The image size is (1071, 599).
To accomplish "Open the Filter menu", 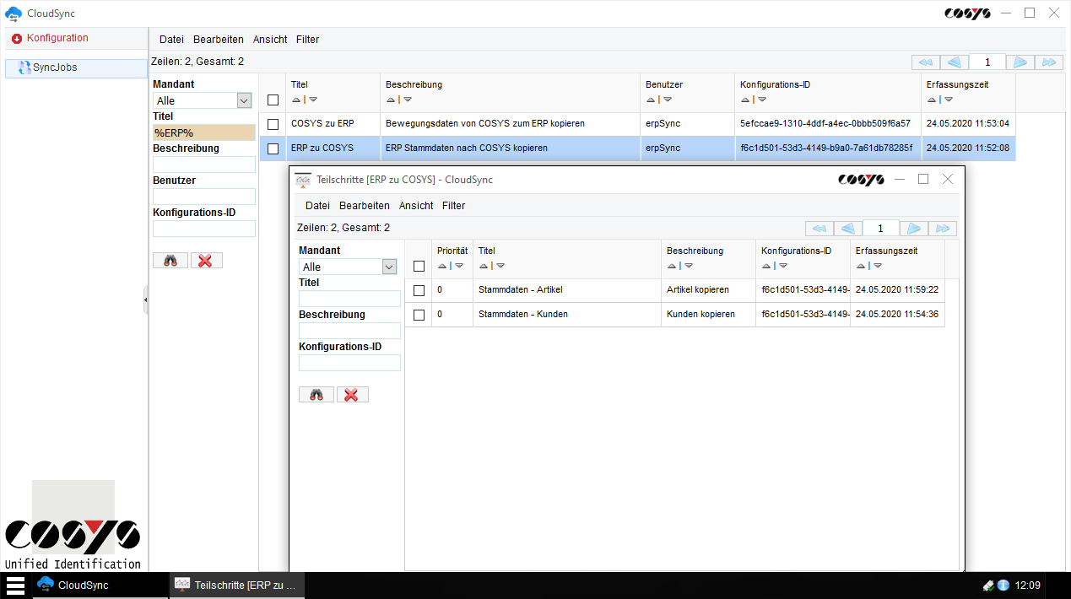I will [307, 39].
